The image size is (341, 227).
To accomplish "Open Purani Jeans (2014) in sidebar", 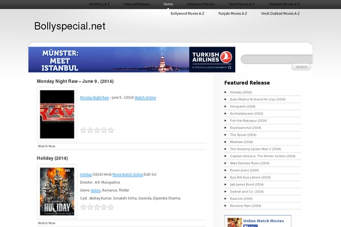I will point(244,170).
